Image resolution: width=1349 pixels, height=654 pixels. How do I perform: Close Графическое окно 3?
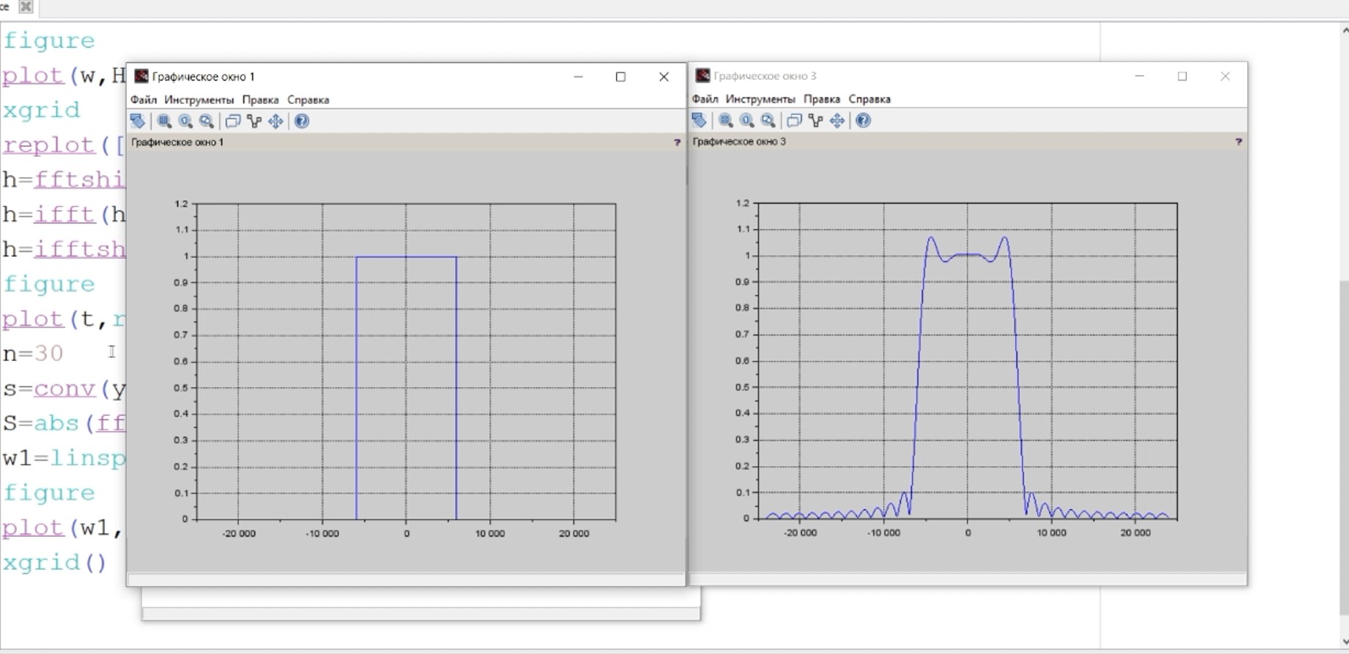(x=1225, y=75)
